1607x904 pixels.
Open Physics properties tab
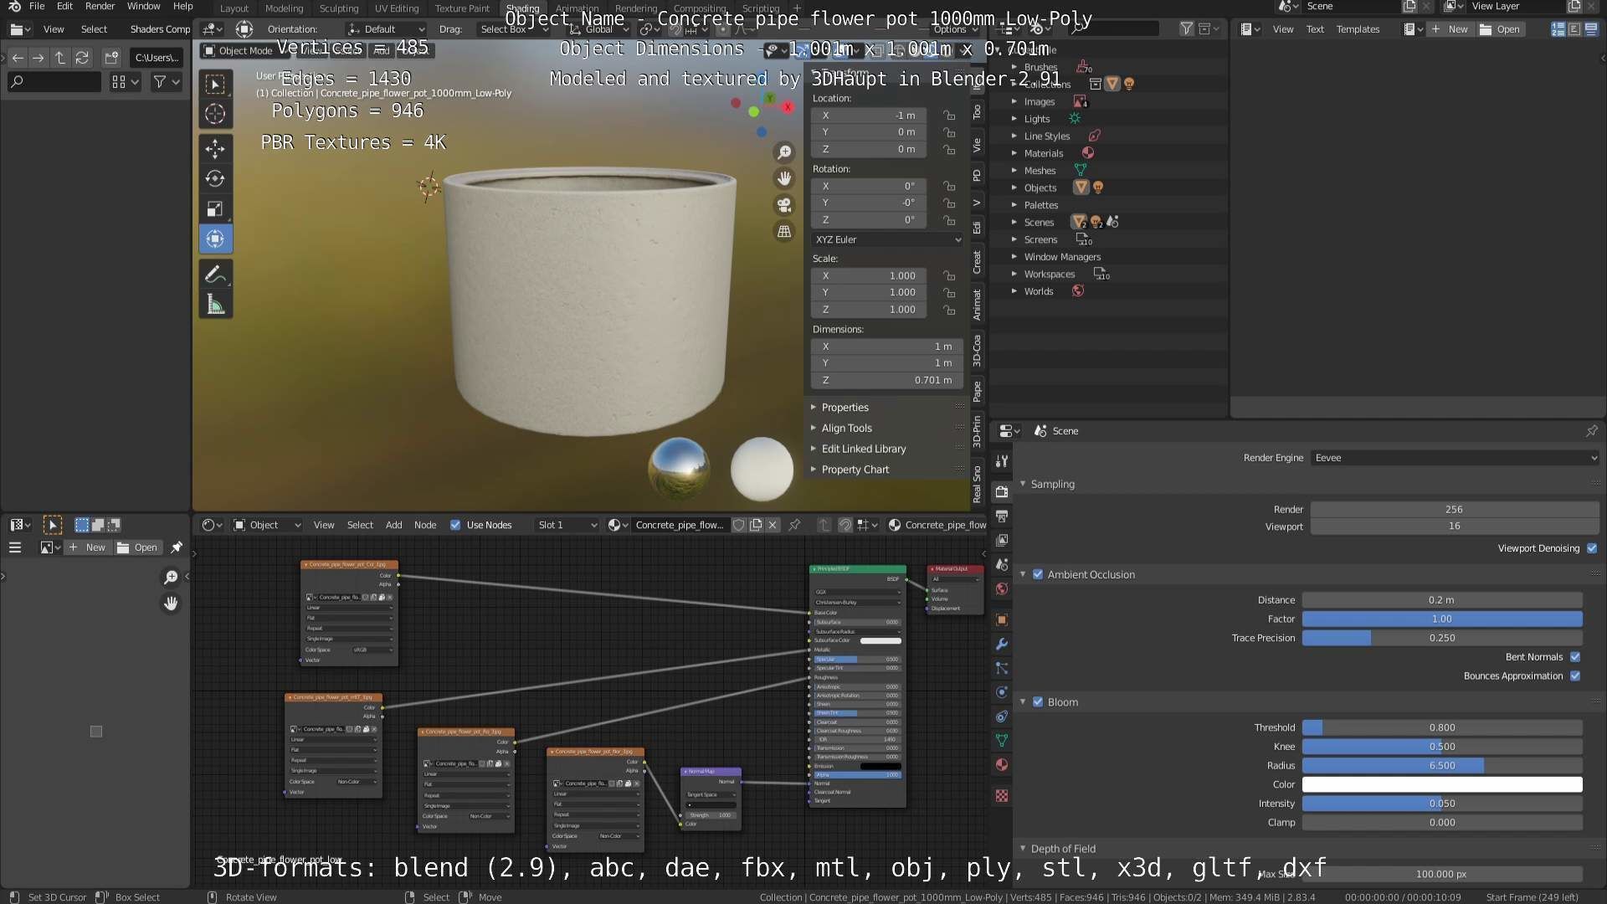(1002, 692)
